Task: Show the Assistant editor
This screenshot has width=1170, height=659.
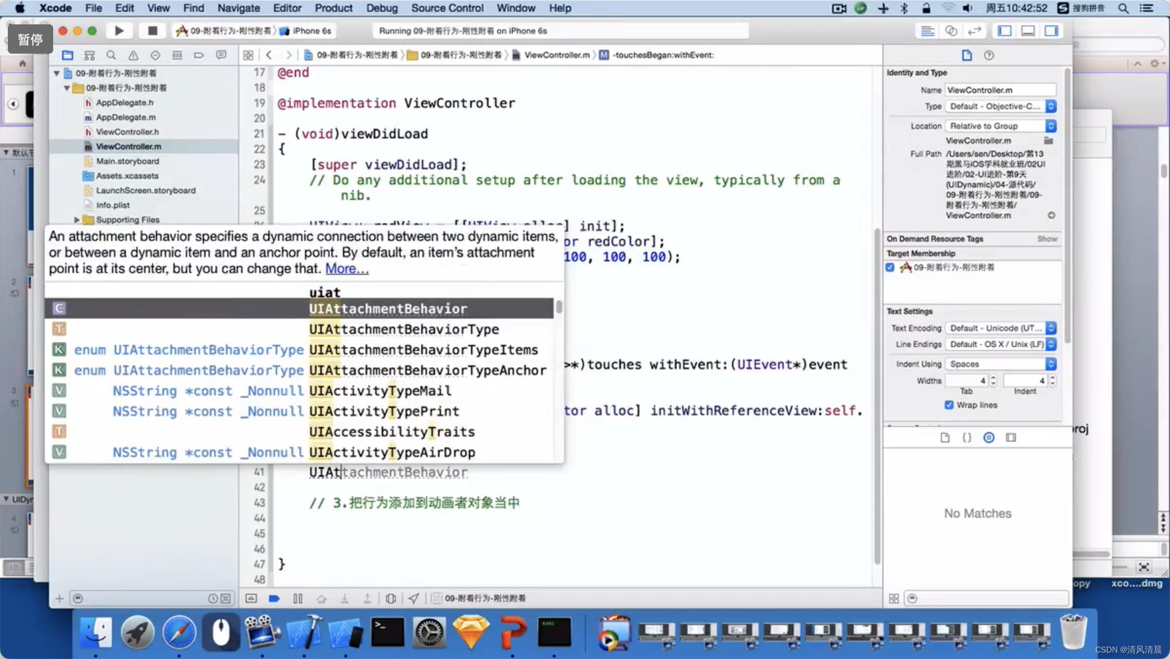Action: point(951,31)
